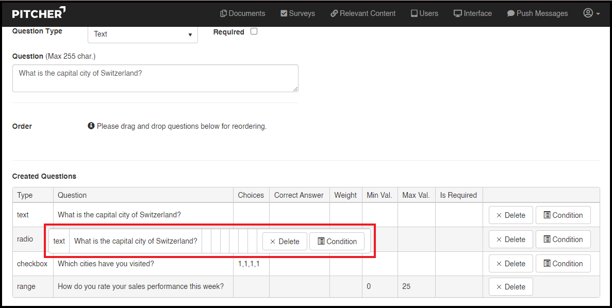
Task: Click the Interface monitor icon
Action: [x=457, y=13]
